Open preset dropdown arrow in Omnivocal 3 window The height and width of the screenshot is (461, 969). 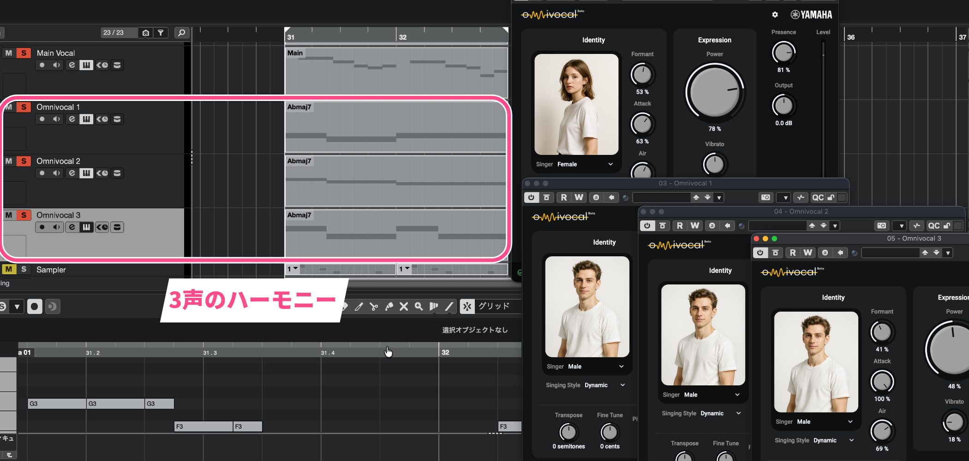point(948,253)
